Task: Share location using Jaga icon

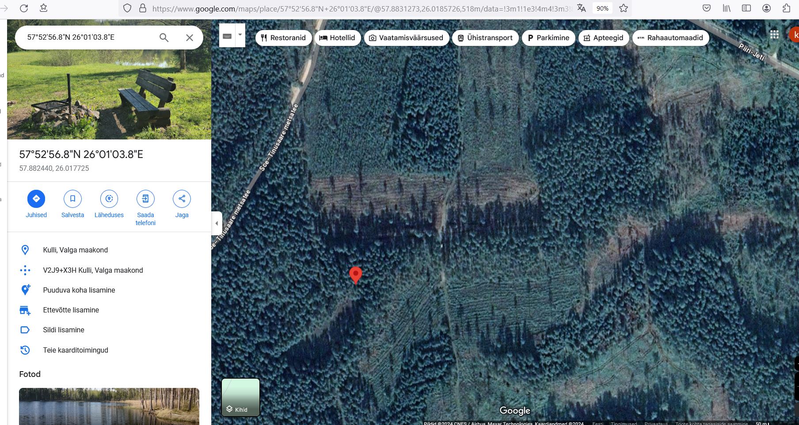Action: (182, 199)
